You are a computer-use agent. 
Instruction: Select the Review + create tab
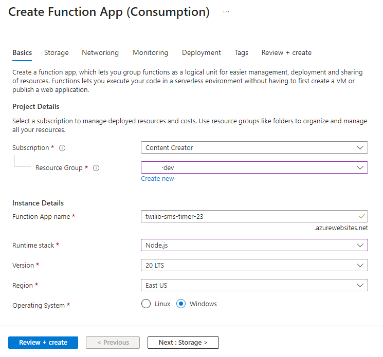[x=286, y=52]
